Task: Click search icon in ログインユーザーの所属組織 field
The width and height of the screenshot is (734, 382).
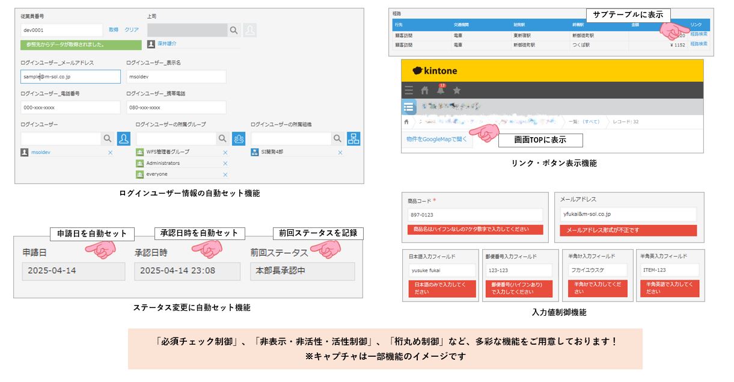Action: 338,138
